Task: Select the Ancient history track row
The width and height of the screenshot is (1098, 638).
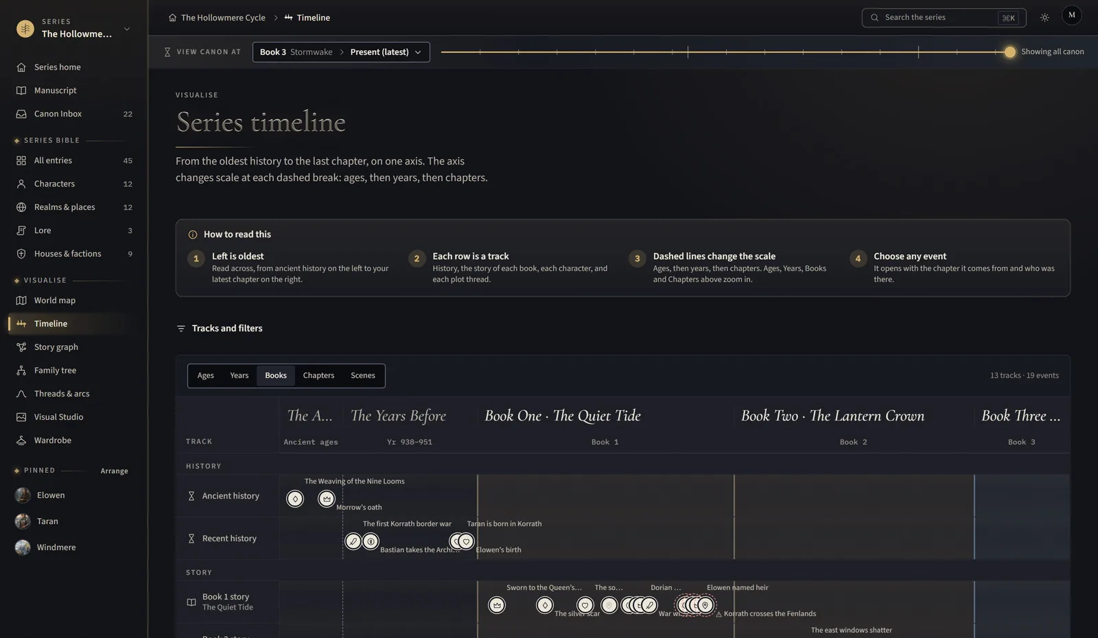Action: (227, 496)
